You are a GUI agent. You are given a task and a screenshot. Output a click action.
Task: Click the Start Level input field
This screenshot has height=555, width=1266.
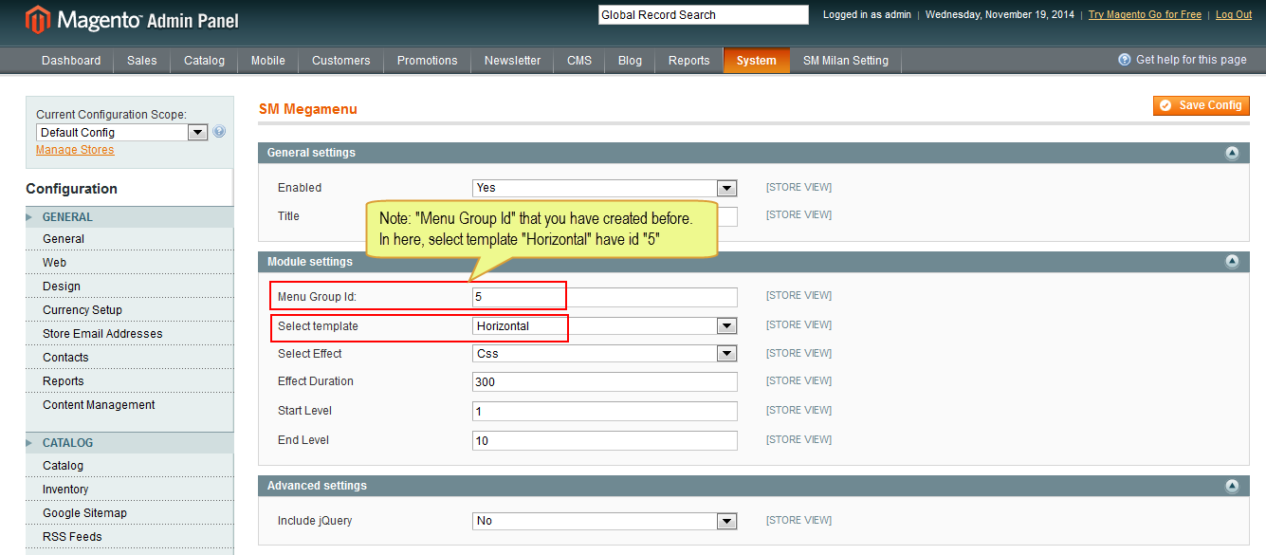pos(605,412)
